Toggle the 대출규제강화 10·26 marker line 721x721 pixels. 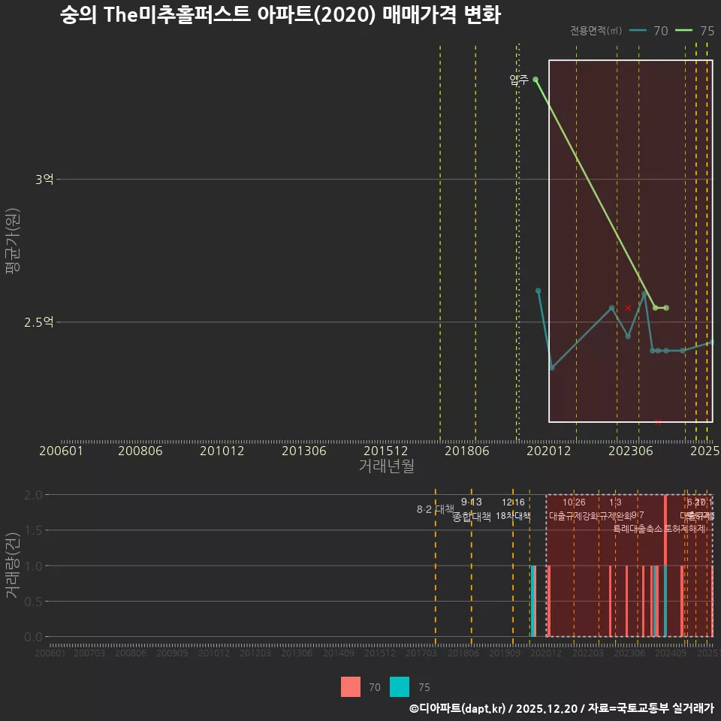point(574,514)
